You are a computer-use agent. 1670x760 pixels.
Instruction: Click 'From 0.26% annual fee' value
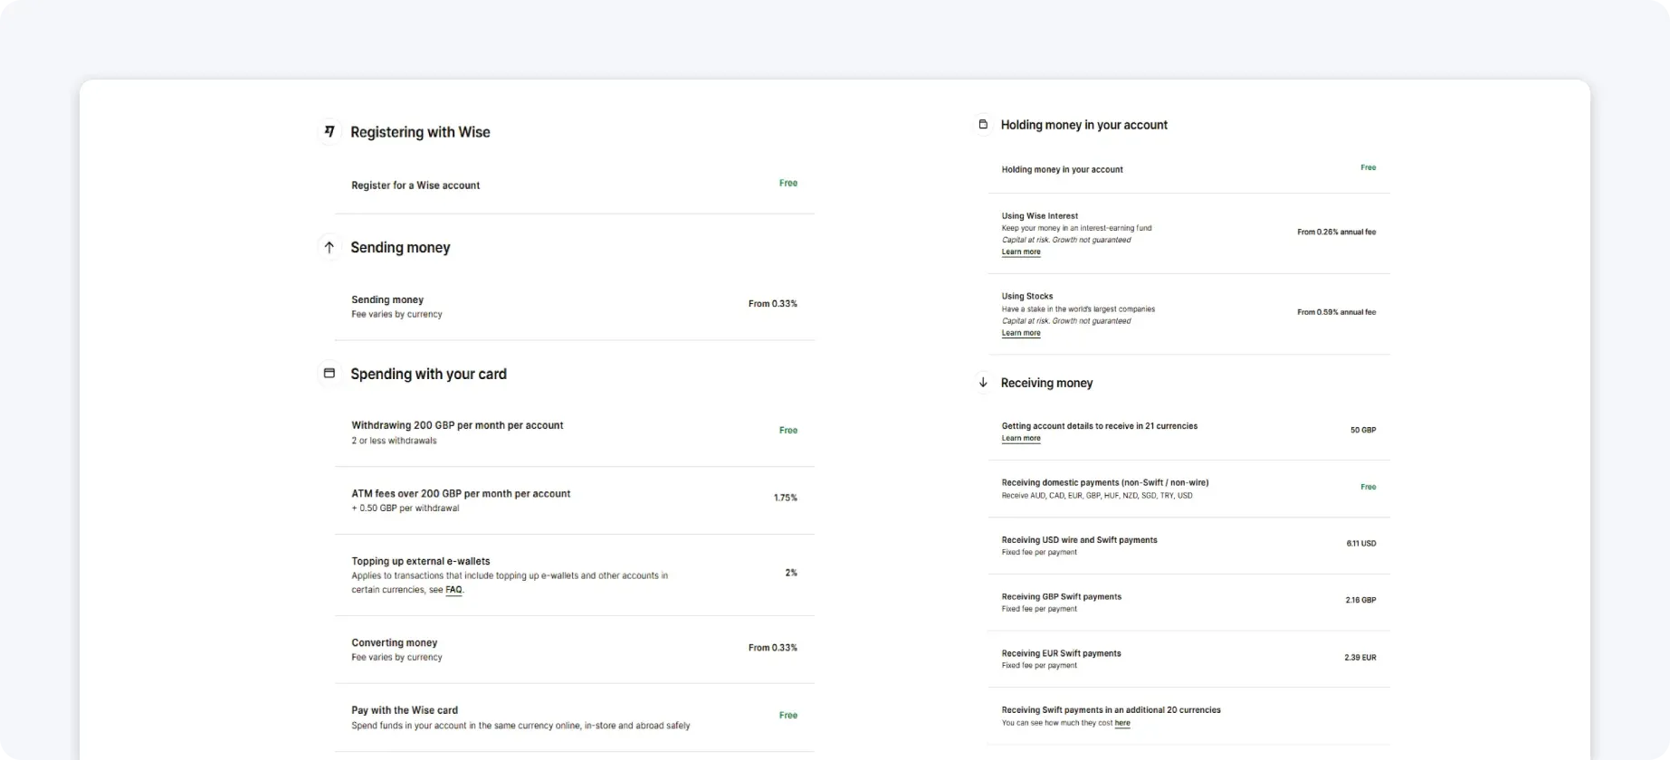[x=1337, y=233]
